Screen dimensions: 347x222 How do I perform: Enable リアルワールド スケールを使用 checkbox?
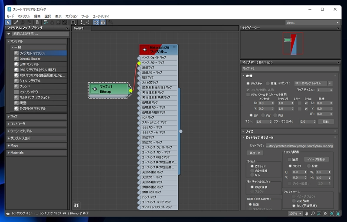coord(248,95)
